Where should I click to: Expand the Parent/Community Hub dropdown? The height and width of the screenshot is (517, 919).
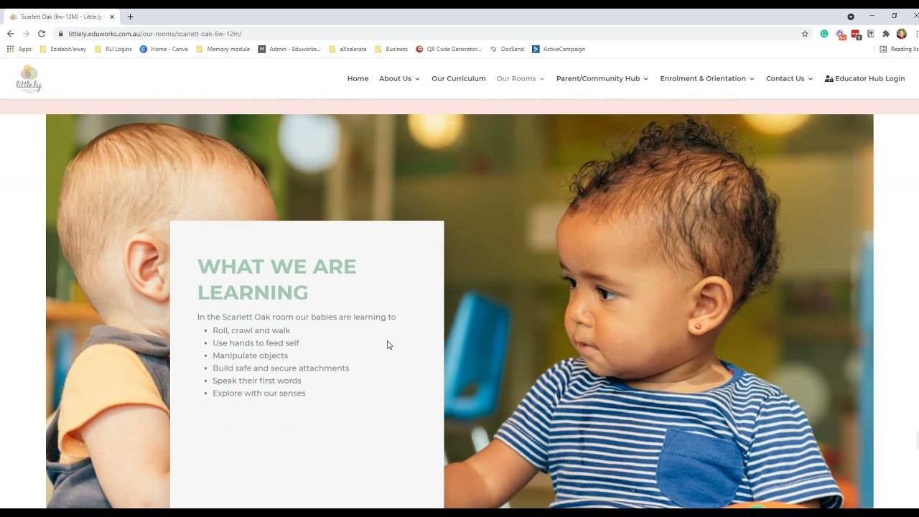pos(602,78)
